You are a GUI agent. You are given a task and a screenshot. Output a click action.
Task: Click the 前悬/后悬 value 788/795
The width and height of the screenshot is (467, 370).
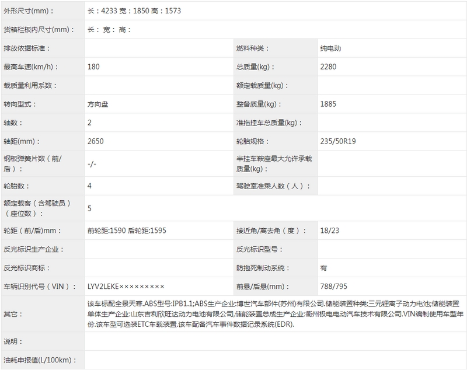pos(333,286)
